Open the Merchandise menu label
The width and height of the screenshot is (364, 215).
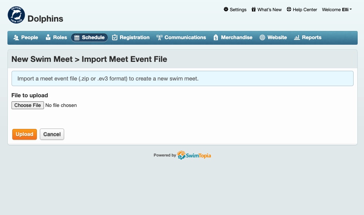pos(237,37)
